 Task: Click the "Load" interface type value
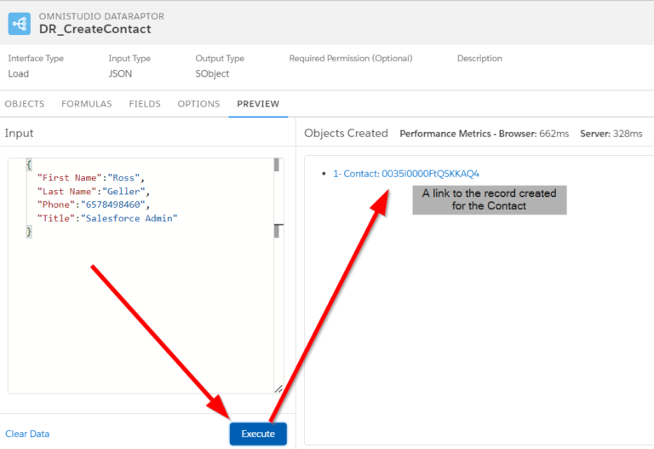click(19, 74)
